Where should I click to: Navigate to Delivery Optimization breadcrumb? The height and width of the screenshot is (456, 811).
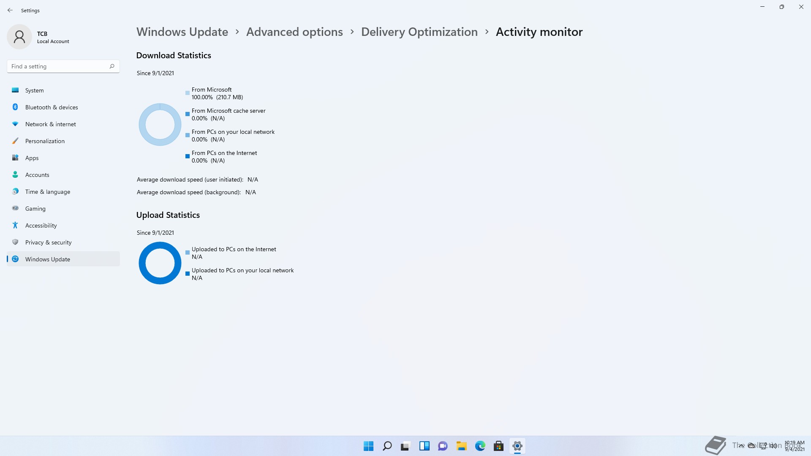coord(419,32)
